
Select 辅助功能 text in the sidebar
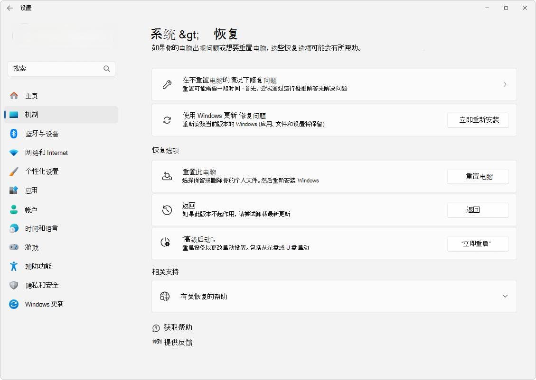(38, 266)
